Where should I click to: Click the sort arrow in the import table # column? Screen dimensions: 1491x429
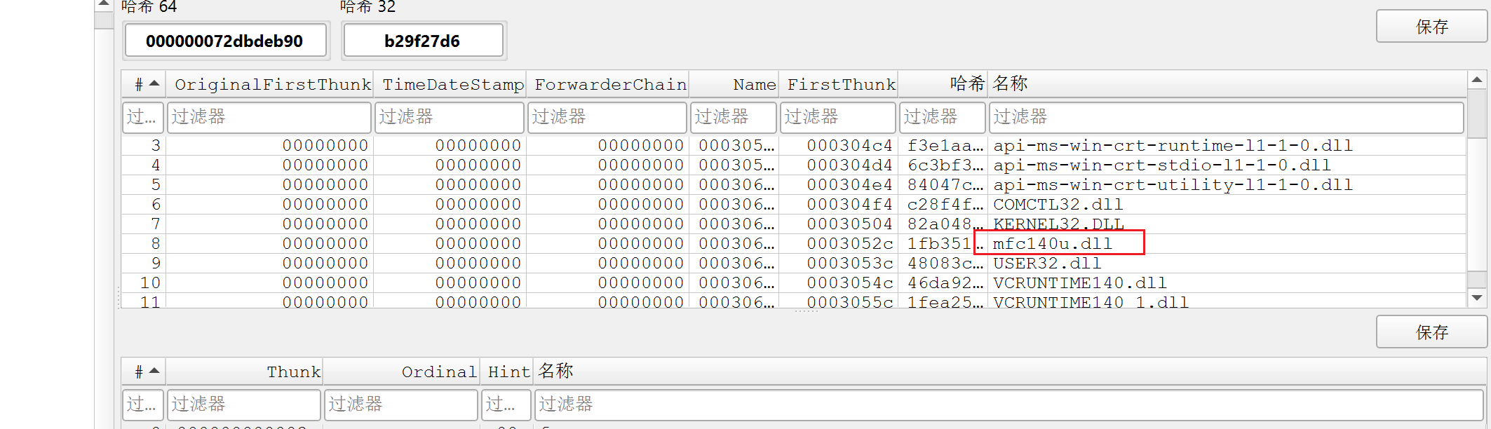[x=154, y=83]
